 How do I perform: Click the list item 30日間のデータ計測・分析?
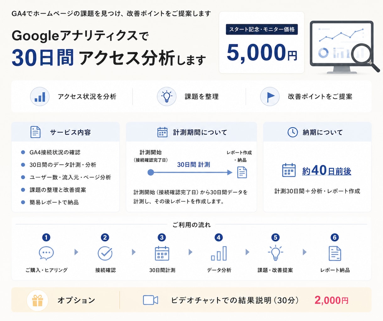pyautogui.click(x=63, y=165)
